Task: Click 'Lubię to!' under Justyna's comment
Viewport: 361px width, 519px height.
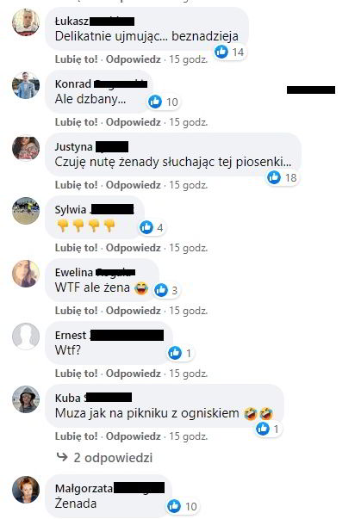Action: 77,185
